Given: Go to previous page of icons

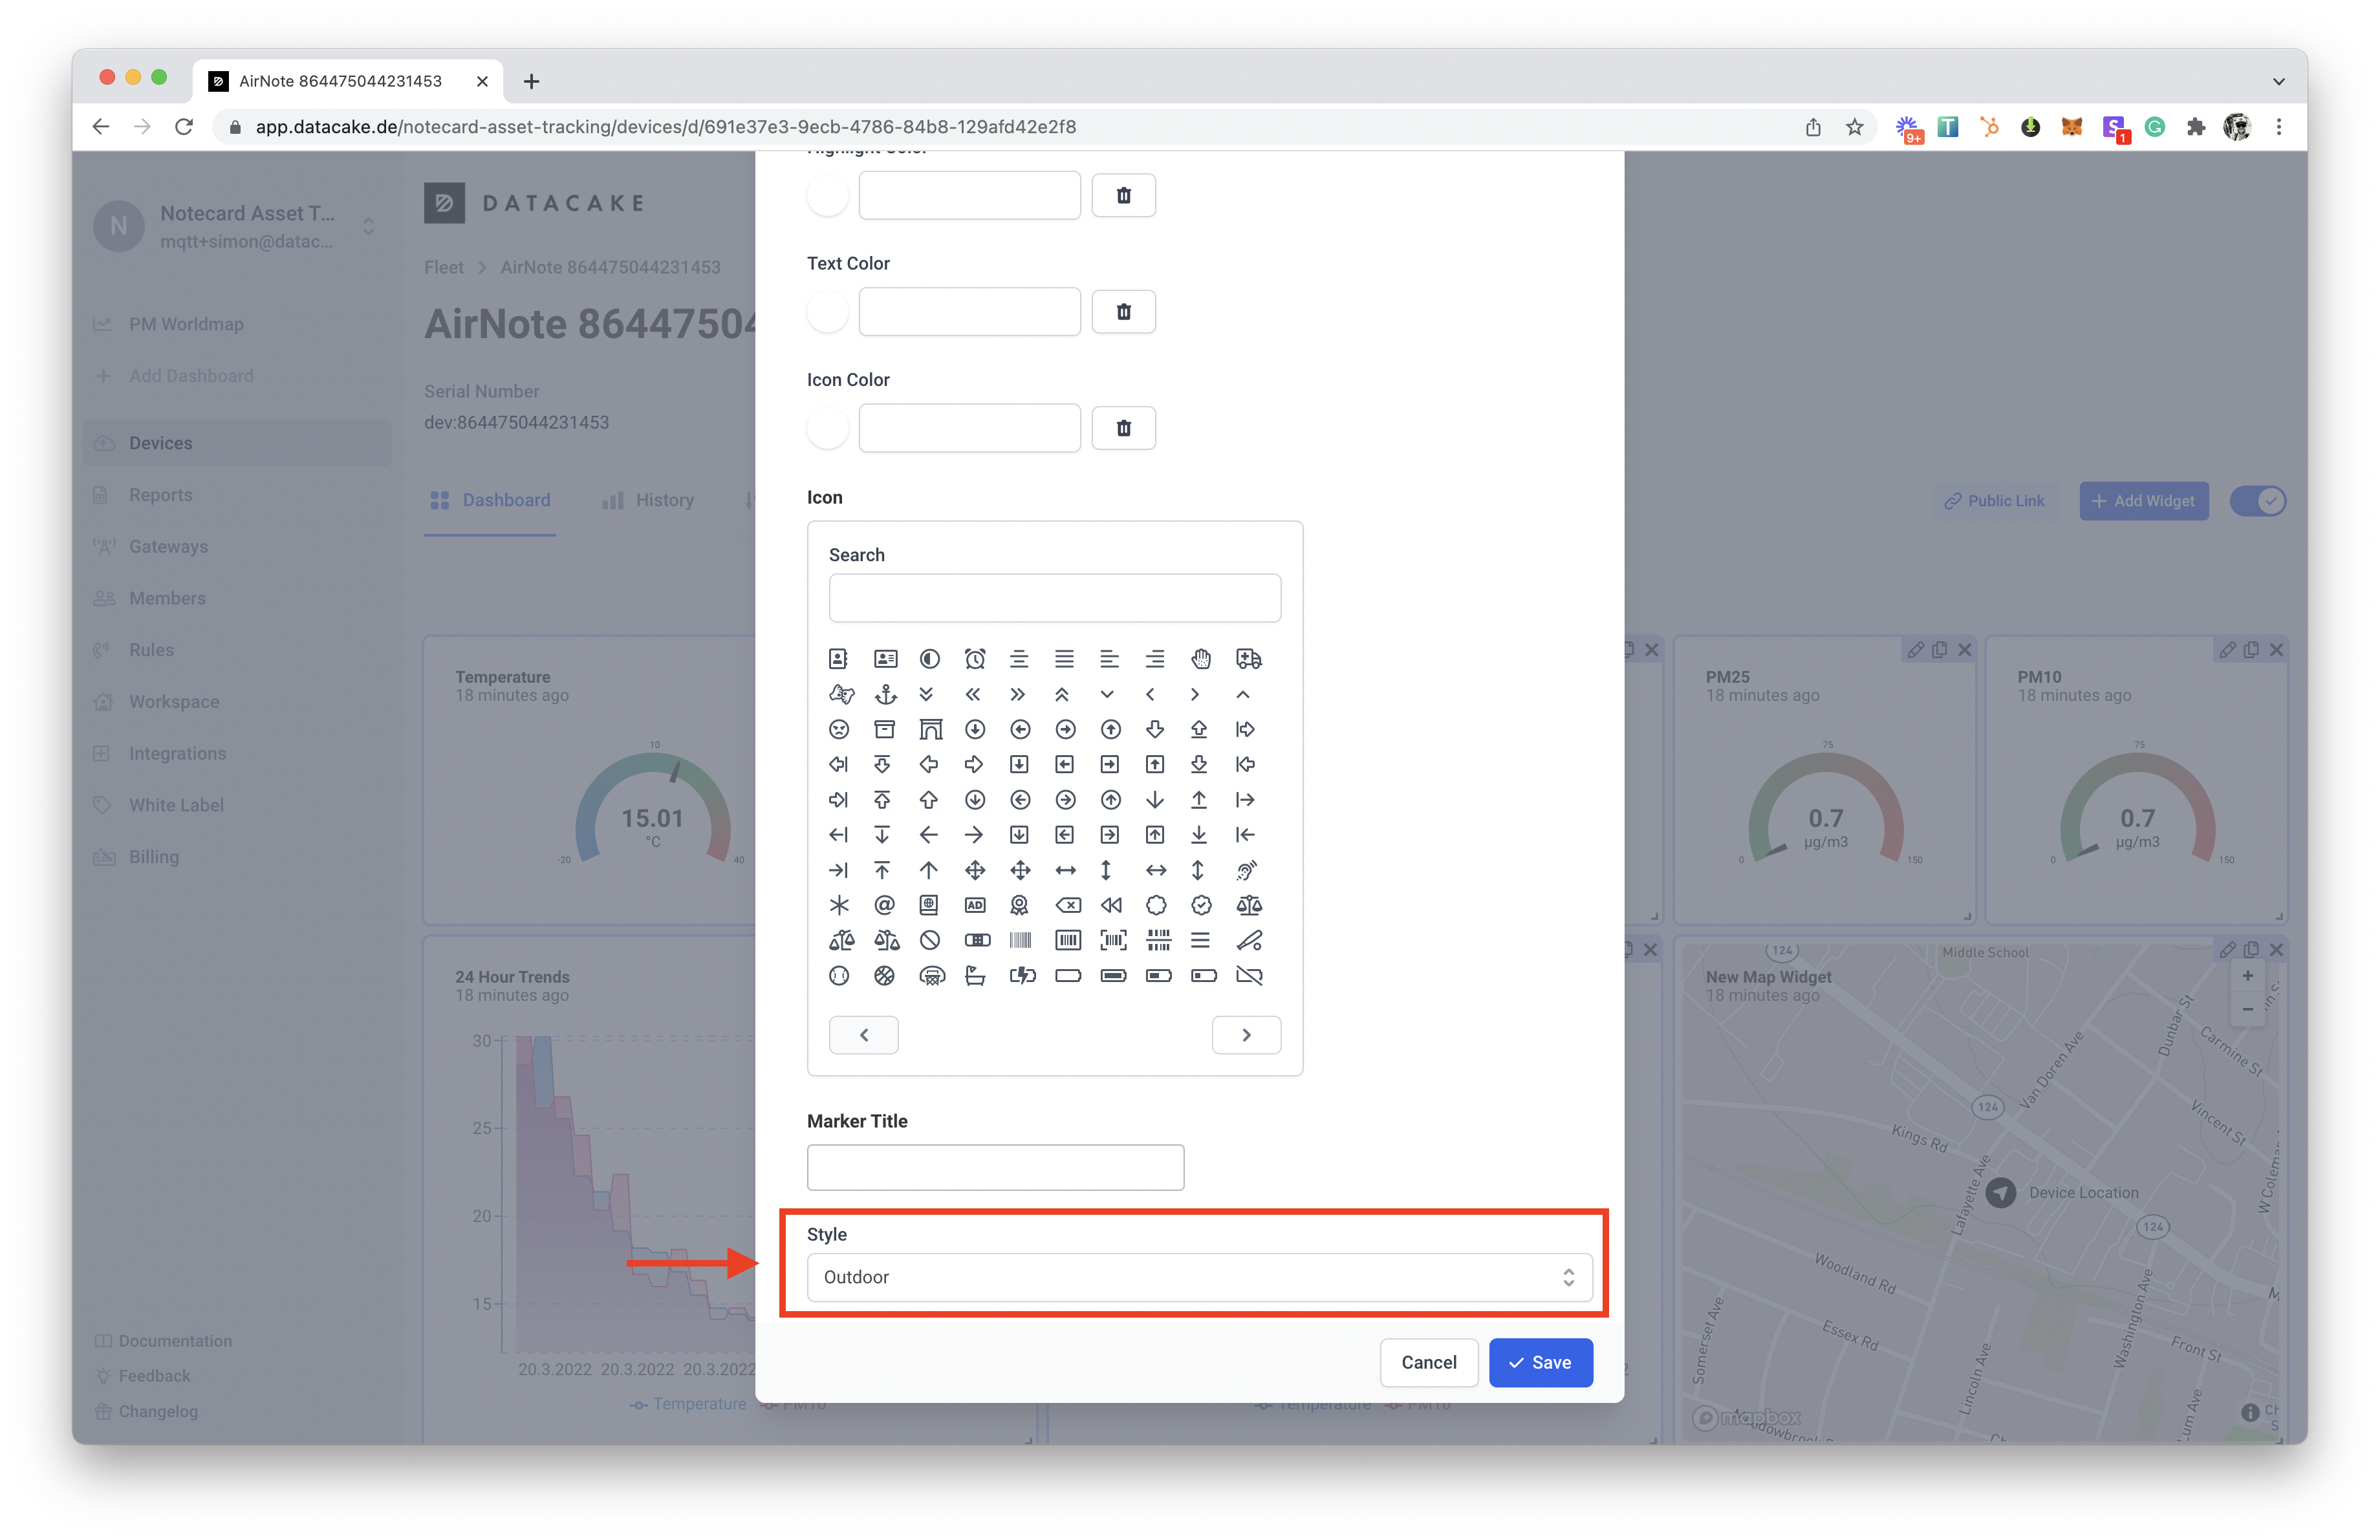Looking at the screenshot, I should (x=863, y=1034).
